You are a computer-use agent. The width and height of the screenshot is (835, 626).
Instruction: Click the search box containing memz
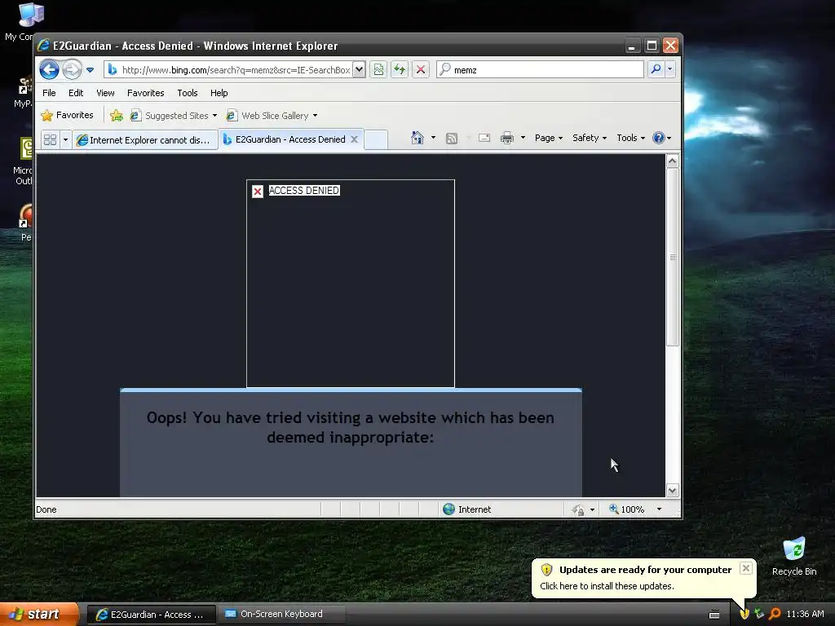[540, 70]
